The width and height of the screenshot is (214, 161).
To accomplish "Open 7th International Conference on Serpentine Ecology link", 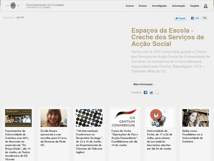I will click(x=89, y=142).
